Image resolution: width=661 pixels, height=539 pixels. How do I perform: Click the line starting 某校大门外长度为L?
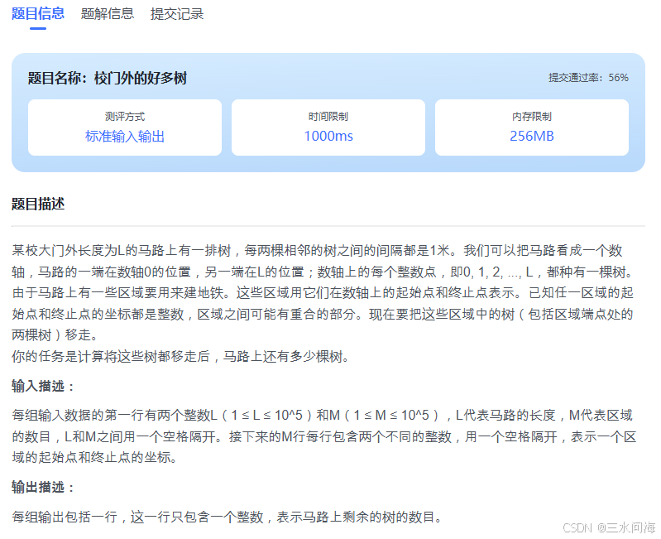click(x=317, y=251)
